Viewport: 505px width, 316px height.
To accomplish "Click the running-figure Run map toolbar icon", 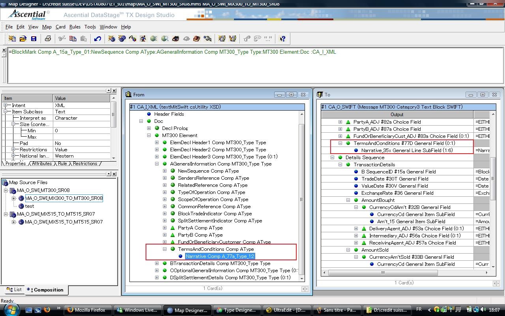I will 143,39.
